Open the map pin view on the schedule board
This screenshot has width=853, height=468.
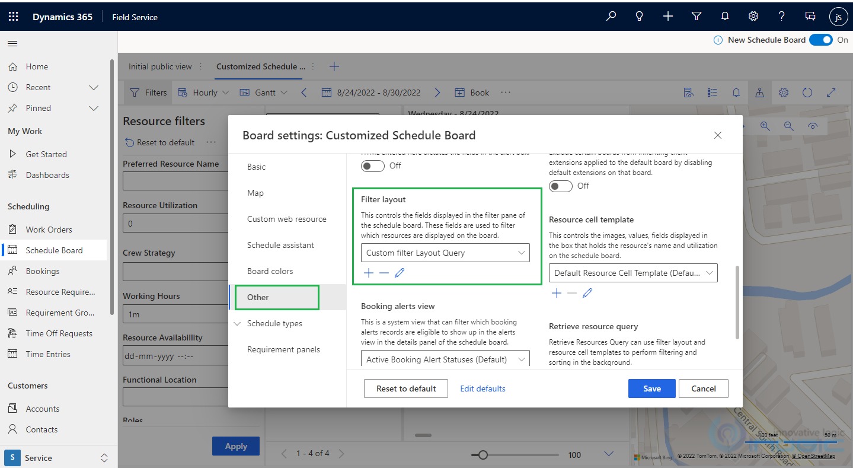pyautogui.click(x=760, y=93)
